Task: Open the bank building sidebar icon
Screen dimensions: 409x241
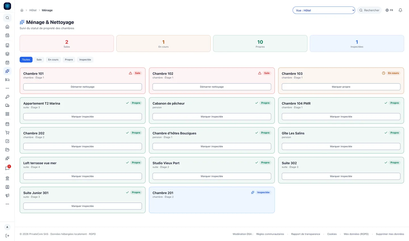Action: pyautogui.click(x=7, y=178)
